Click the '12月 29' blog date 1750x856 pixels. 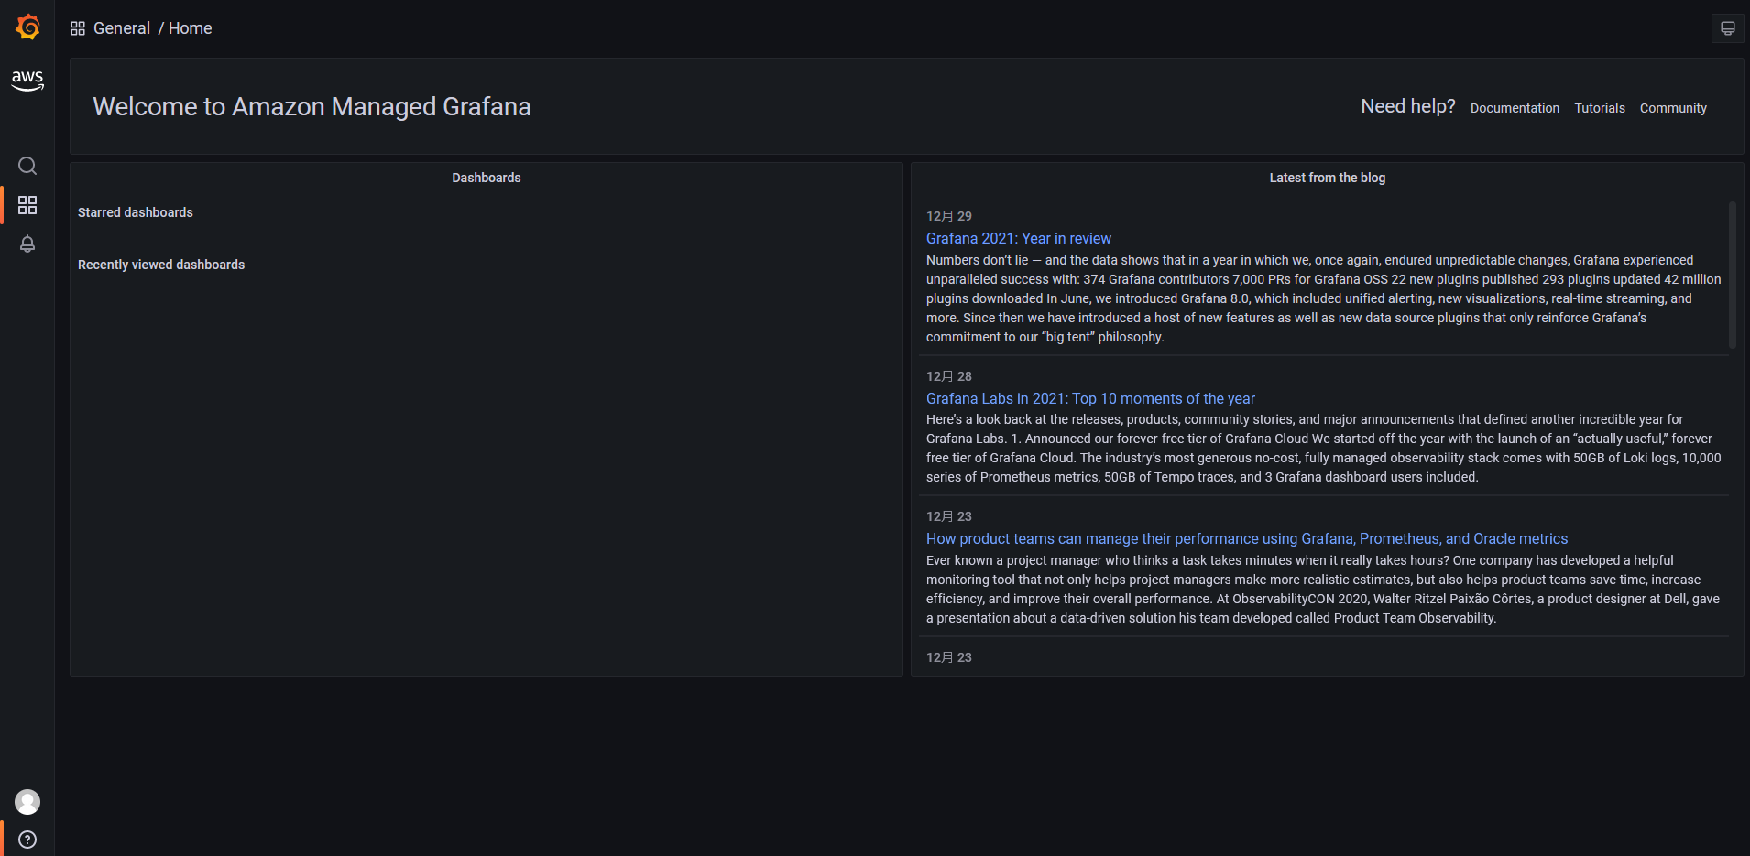(x=949, y=216)
